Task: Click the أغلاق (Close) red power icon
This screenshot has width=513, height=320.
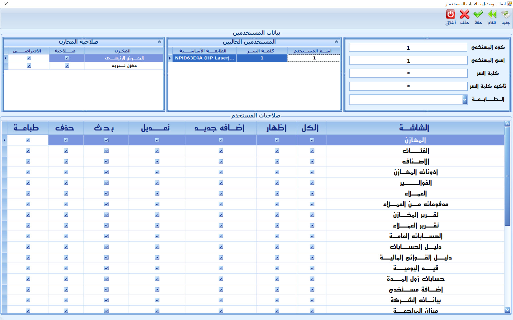Action: click(x=451, y=17)
